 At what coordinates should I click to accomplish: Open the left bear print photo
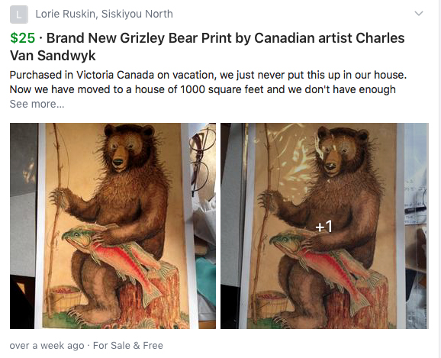coord(113,226)
